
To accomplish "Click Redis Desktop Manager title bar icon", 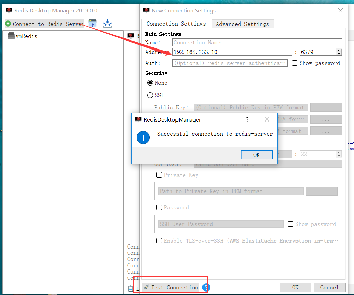I will click(x=9, y=10).
